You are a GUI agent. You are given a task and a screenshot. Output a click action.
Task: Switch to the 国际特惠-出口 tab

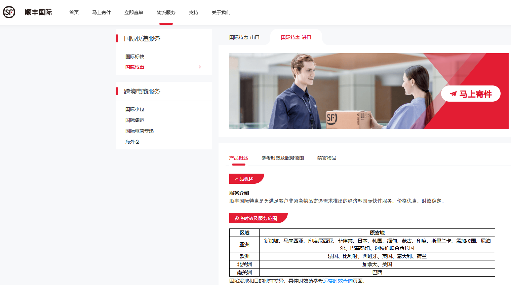(244, 37)
